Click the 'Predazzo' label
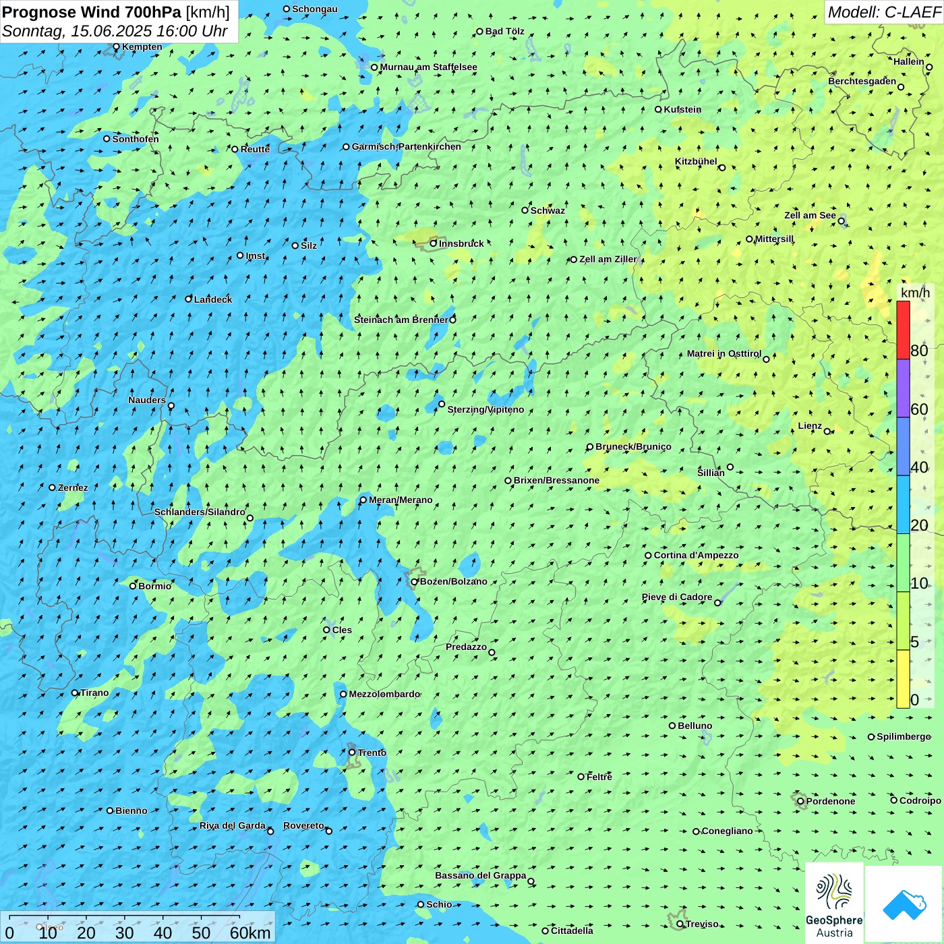The width and height of the screenshot is (944, 944). tap(466, 647)
